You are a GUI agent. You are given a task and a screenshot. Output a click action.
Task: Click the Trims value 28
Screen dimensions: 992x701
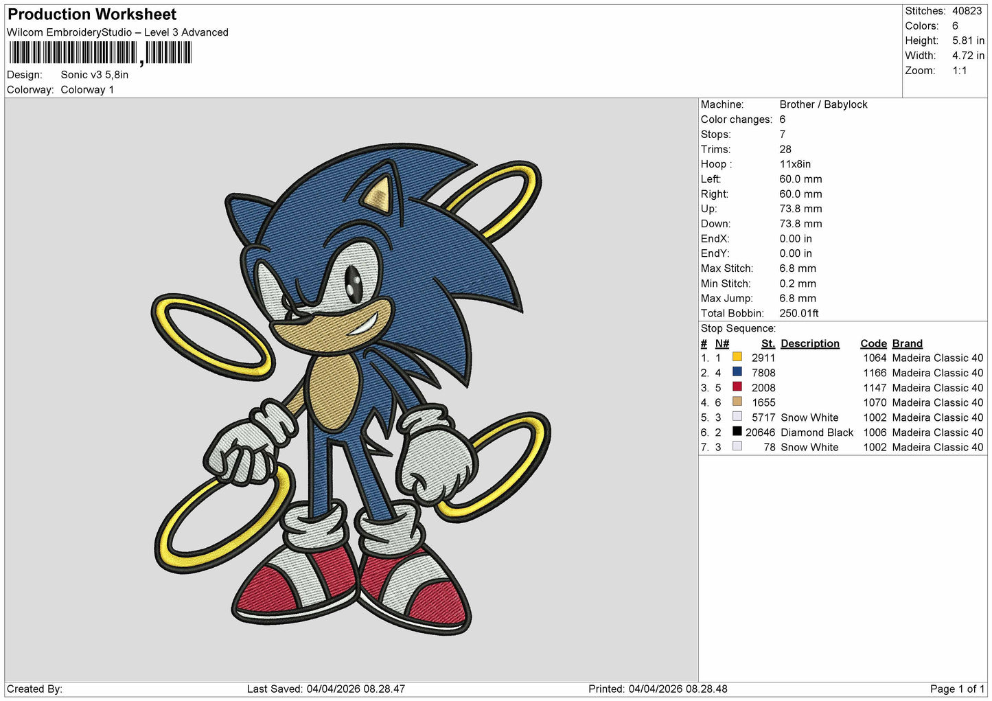[x=785, y=149]
